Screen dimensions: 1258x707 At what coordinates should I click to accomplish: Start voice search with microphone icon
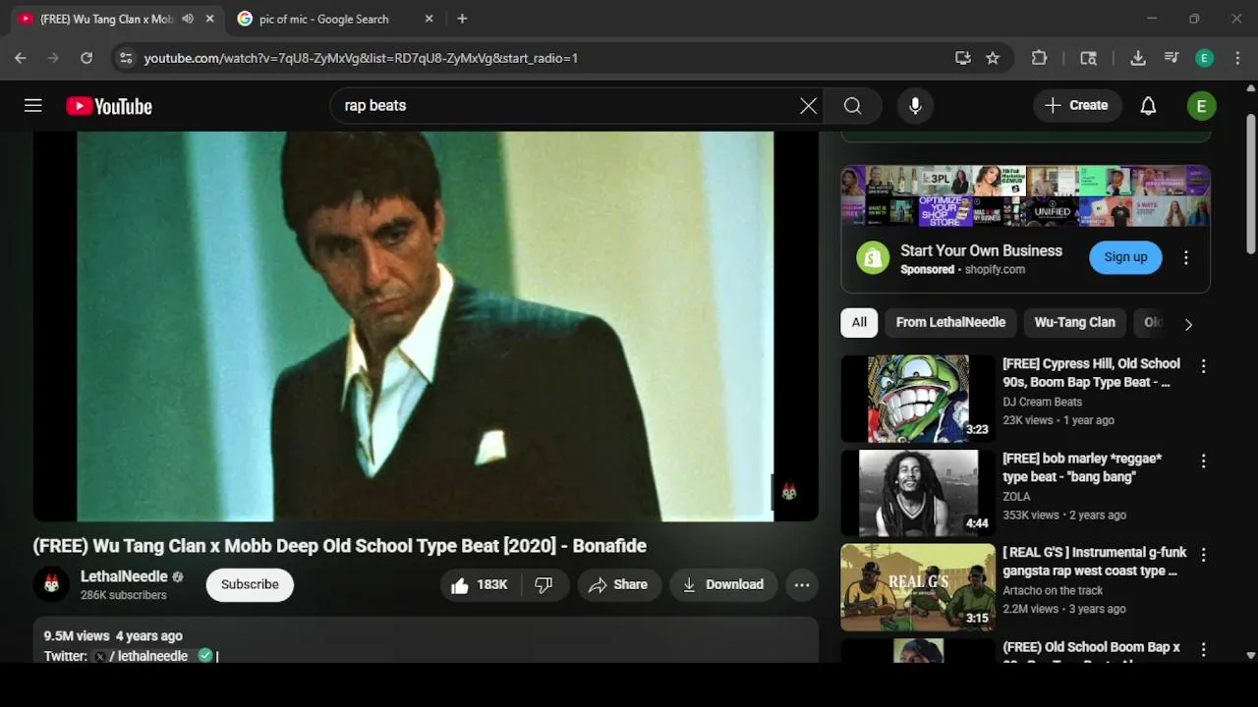[x=915, y=106]
